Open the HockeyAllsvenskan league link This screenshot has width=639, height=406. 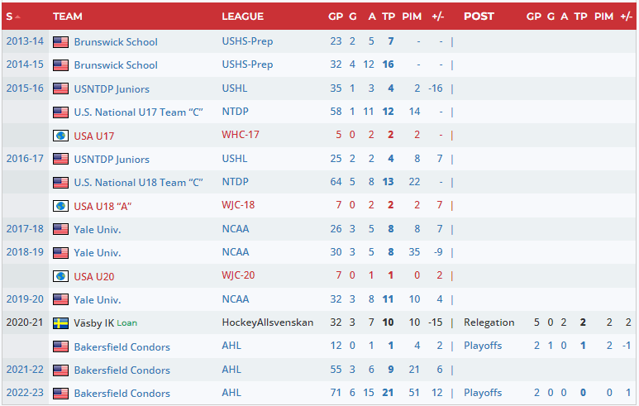click(x=267, y=323)
